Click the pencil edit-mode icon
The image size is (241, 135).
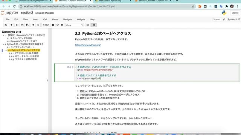(x=224, y=19)
